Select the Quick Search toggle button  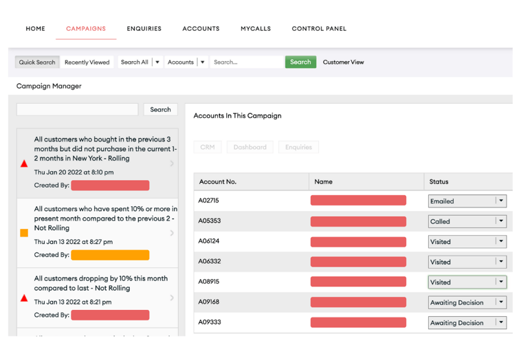[37, 63]
